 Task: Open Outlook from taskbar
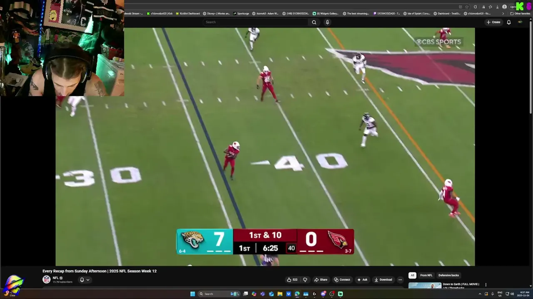point(271,294)
